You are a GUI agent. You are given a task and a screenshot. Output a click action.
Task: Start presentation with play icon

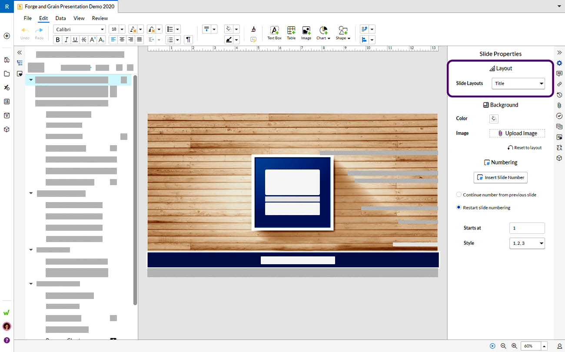tap(492, 346)
